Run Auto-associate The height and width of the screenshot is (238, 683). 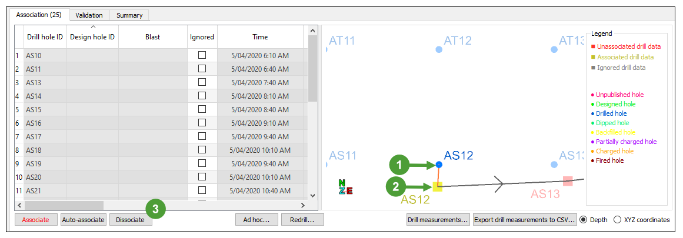[x=83, y=220]
